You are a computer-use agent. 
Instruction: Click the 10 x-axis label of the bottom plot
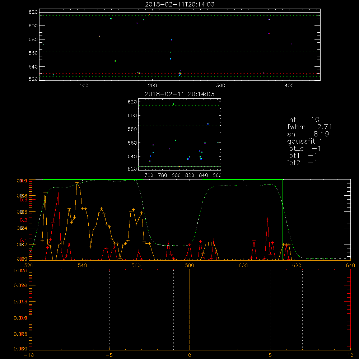(350, 355)
